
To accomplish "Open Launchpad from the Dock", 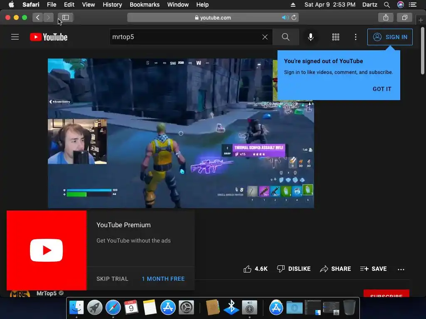I will (x=94, y=307).
